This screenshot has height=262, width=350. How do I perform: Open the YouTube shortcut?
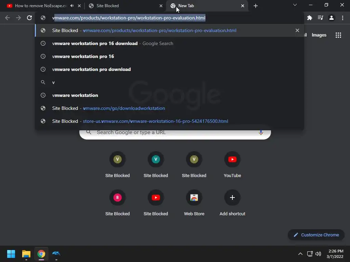coord(232,165)
